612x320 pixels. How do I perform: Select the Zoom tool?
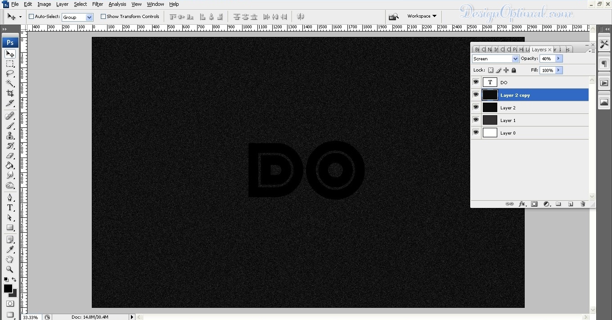pyautogui.click(x=10, y=270)
